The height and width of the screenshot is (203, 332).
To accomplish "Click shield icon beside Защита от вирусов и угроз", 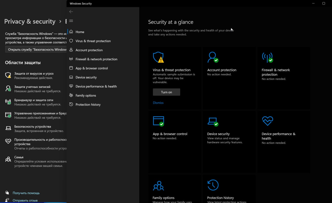I will [x=8, y=75].
